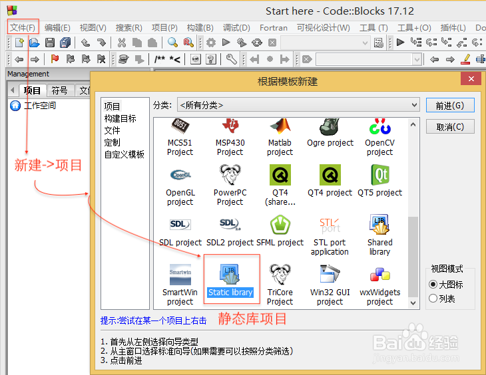Select the STL port application template

330,235
